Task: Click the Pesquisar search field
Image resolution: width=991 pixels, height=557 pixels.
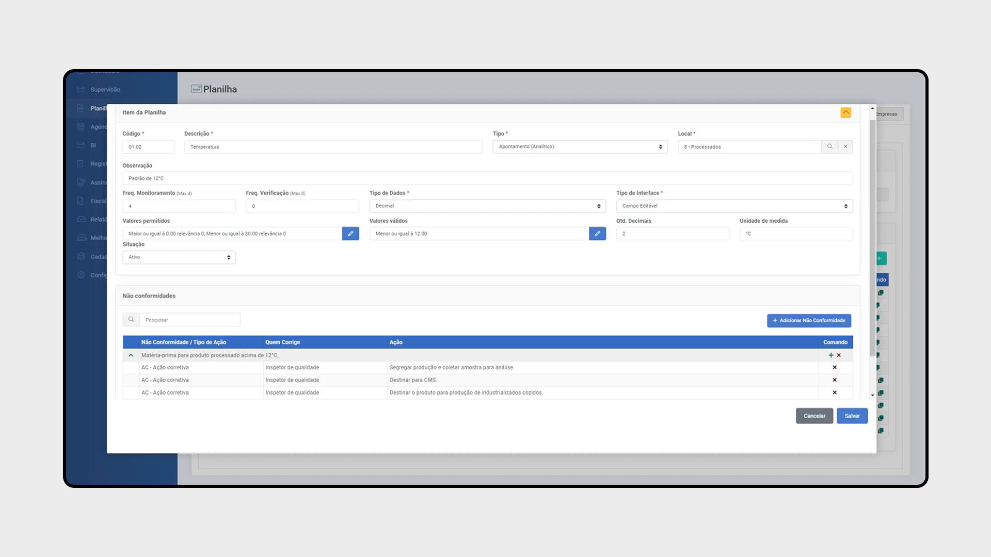Action: pos(189,320)
